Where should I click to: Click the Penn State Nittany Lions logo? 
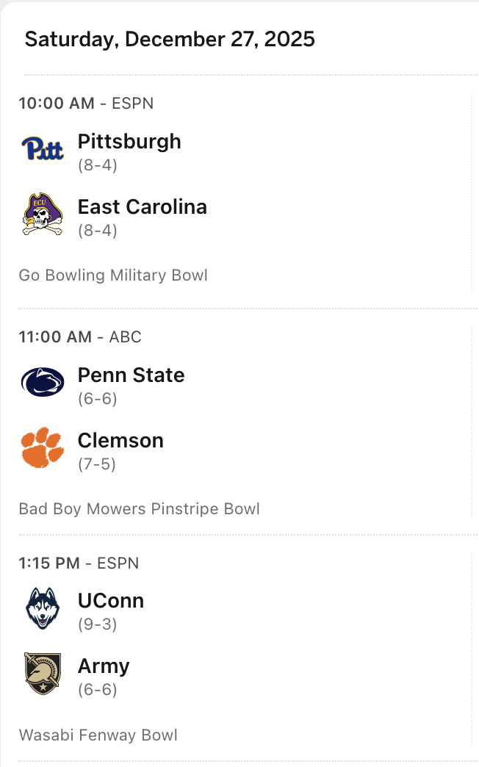(43, 382)
